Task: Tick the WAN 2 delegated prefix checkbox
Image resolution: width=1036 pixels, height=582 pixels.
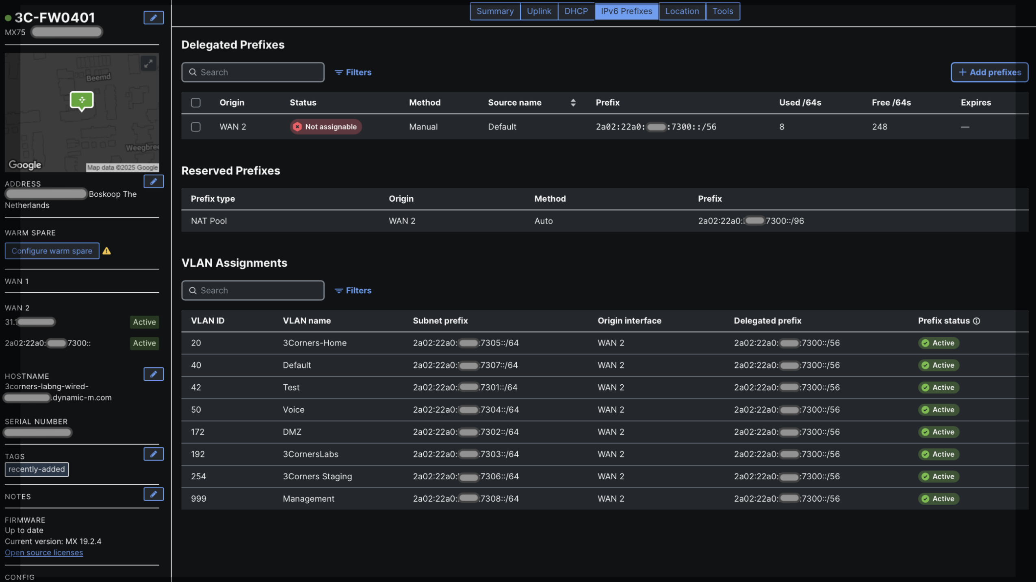Action: 195,127
